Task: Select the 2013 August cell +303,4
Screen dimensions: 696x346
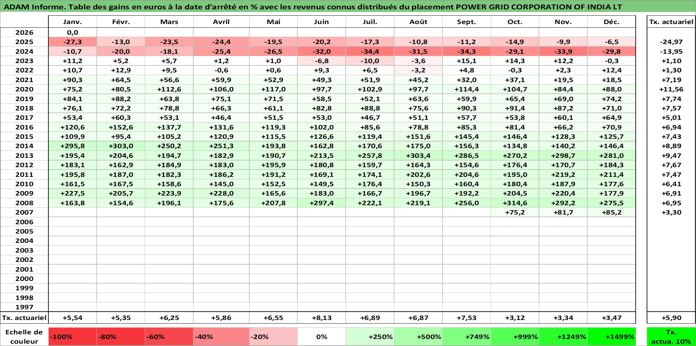Action: click(x=418, y=155)
